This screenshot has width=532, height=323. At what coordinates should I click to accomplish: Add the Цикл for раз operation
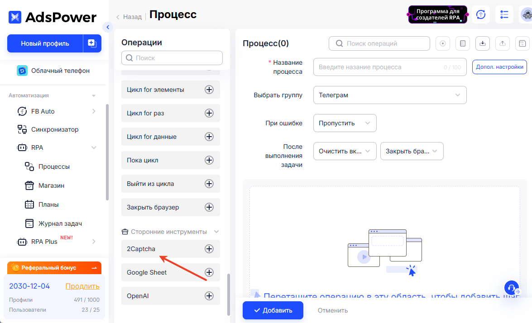209,113
